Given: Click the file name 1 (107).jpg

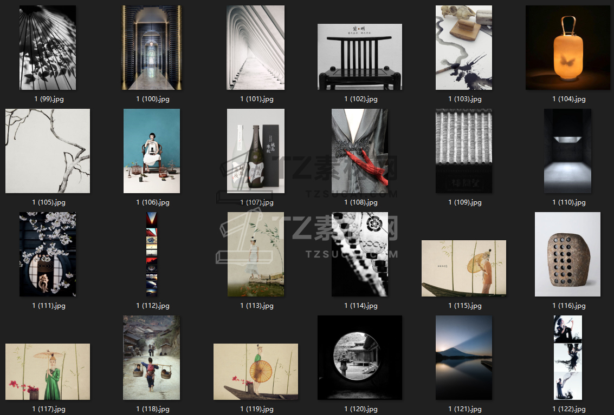Looking at the screenshot, I should coord(257,202).
